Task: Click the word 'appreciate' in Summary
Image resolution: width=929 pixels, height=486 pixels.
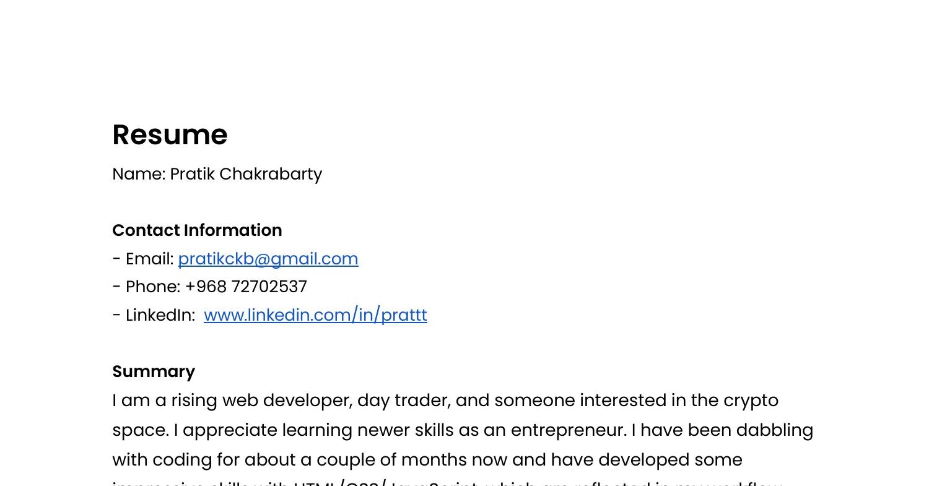Action: click(230, 430)
